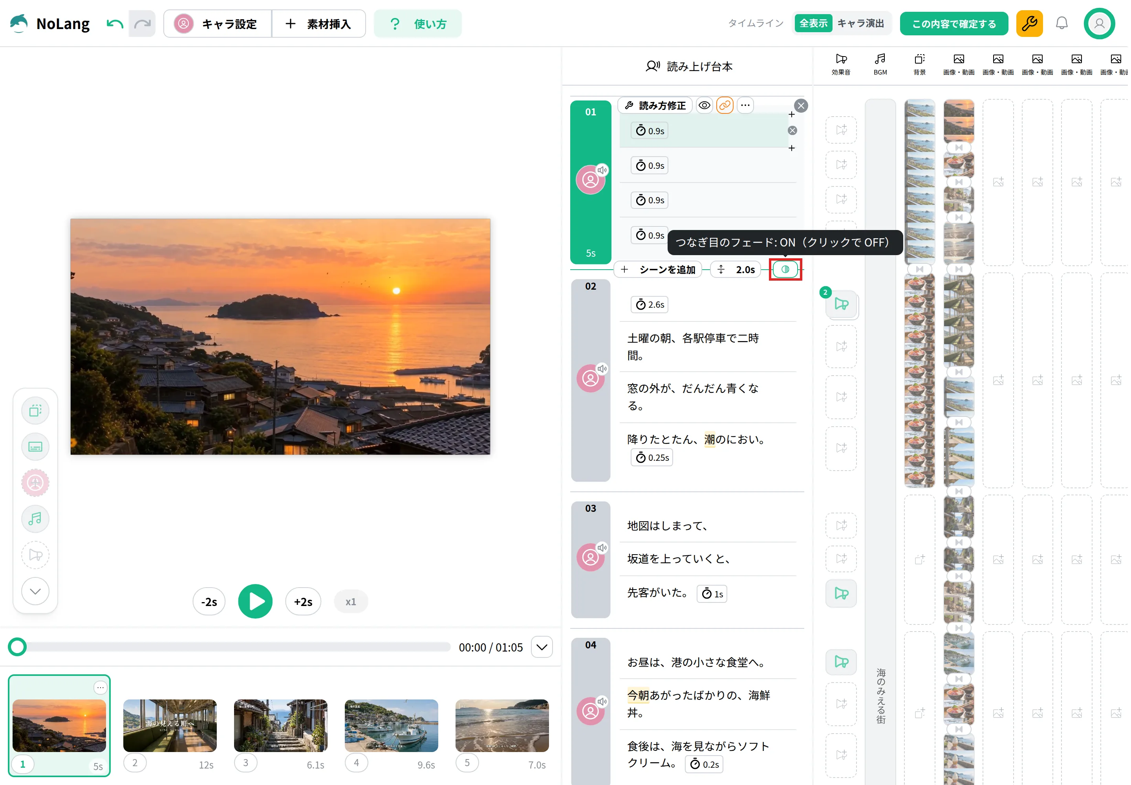Open the x1 playback speed selector
The height and width of the screenshot is (785, 1131).
click(x=350, y=602)
